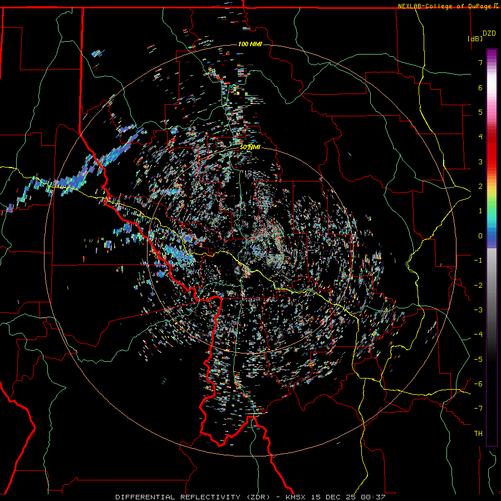Click the [dB] units label
The image size is (501, 501).
(x=475, y=38)
